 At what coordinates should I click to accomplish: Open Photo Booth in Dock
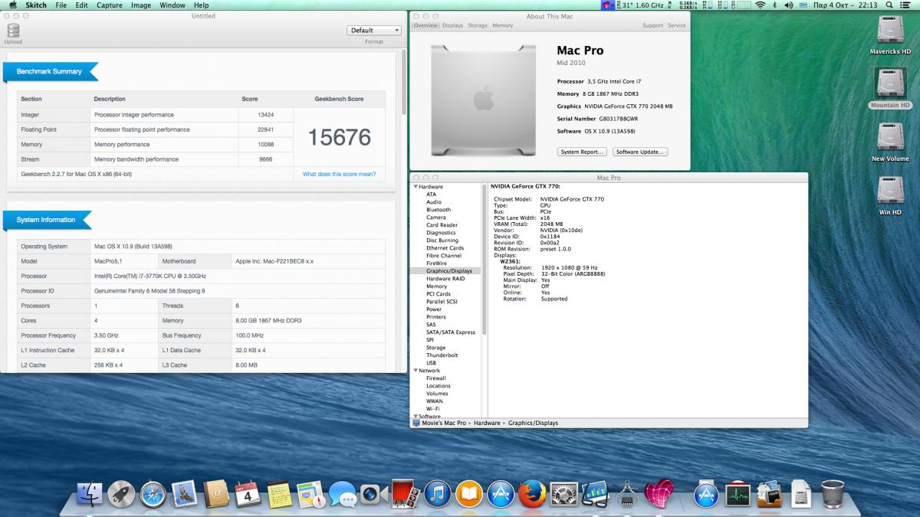(x=406, y=494)
